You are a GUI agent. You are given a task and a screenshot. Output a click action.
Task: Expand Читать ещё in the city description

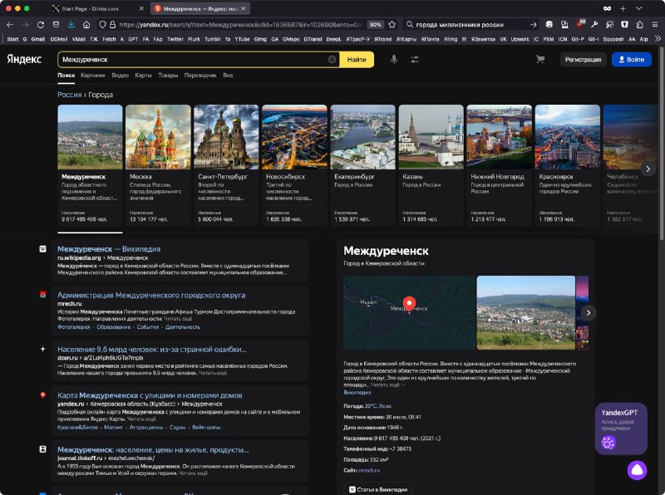[387, 385]
